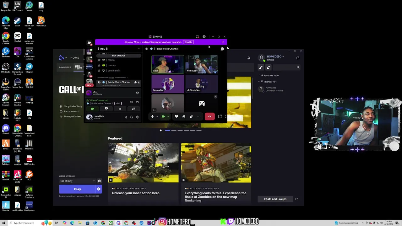Deafen audio with headphones icon

click(x=132, y=117)
